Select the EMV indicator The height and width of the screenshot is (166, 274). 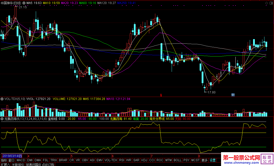click(x=99, y=160)
